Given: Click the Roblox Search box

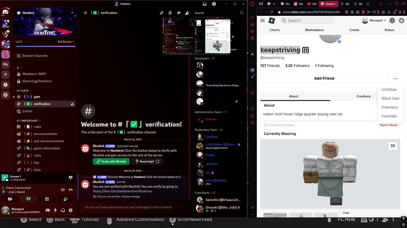Looking at the screenshot, I should pos(306,21).
